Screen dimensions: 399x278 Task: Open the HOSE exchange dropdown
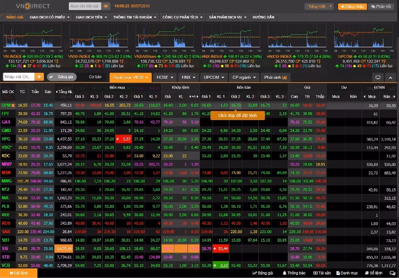165,77
